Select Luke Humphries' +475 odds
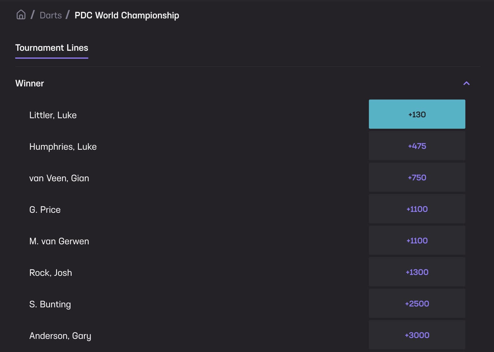The height and width of the screenshot is (352, 494). (x=417, y=146)
